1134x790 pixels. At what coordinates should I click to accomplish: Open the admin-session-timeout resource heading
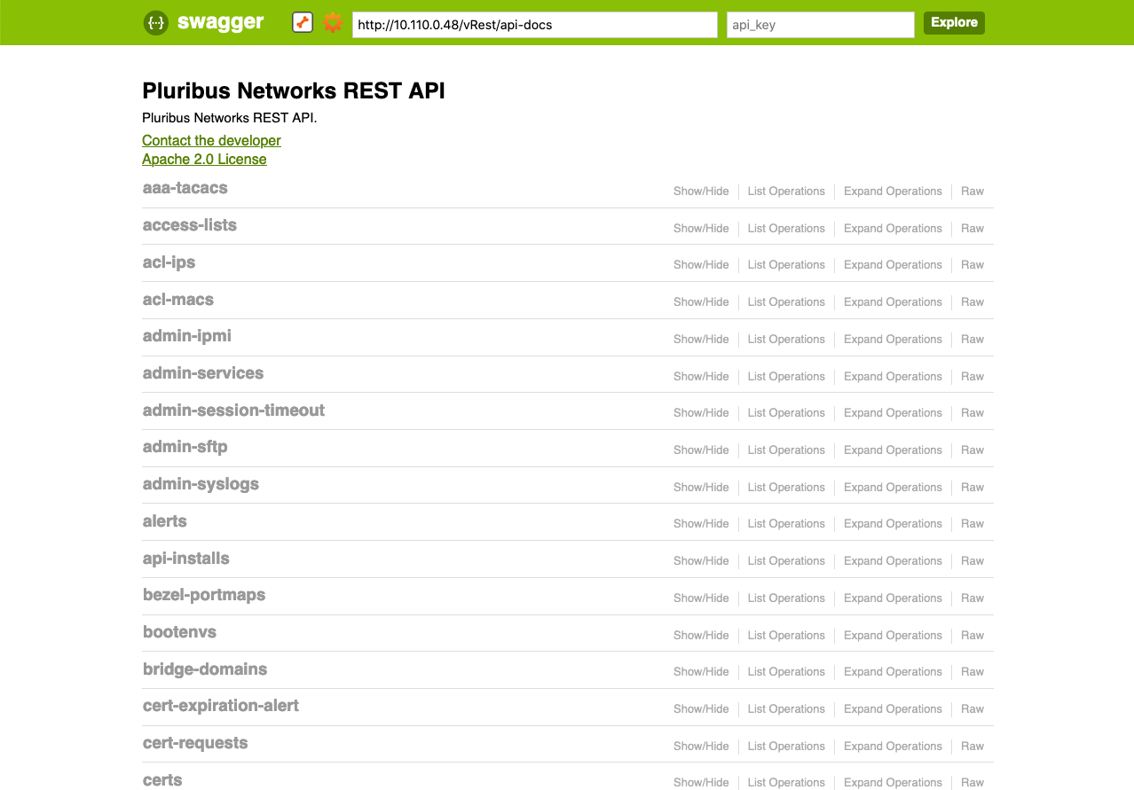pyautogui.click(x=234, y=411)
